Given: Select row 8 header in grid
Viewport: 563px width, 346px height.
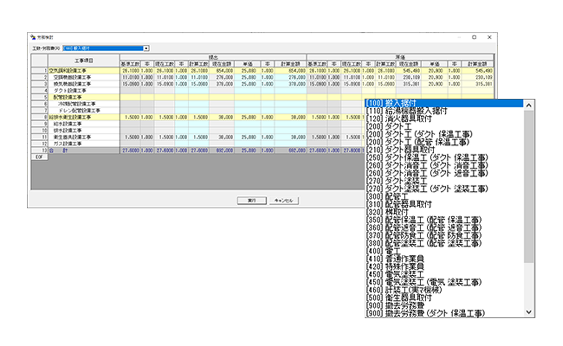Looking at the screenshot, I should [40, 117].
